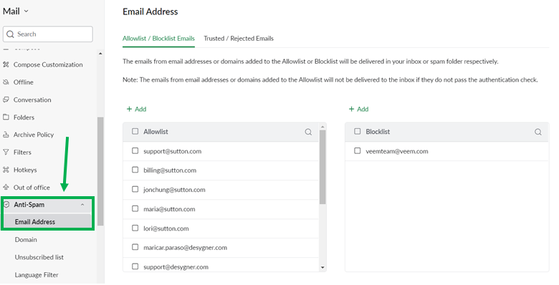Switch to Trusted / Rejected Emails tab
This screenshot has width=559, height=285.
239,39
